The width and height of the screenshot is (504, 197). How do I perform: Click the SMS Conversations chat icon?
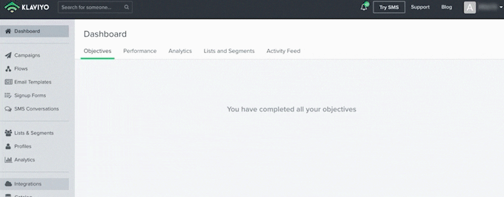coord(8,109)
